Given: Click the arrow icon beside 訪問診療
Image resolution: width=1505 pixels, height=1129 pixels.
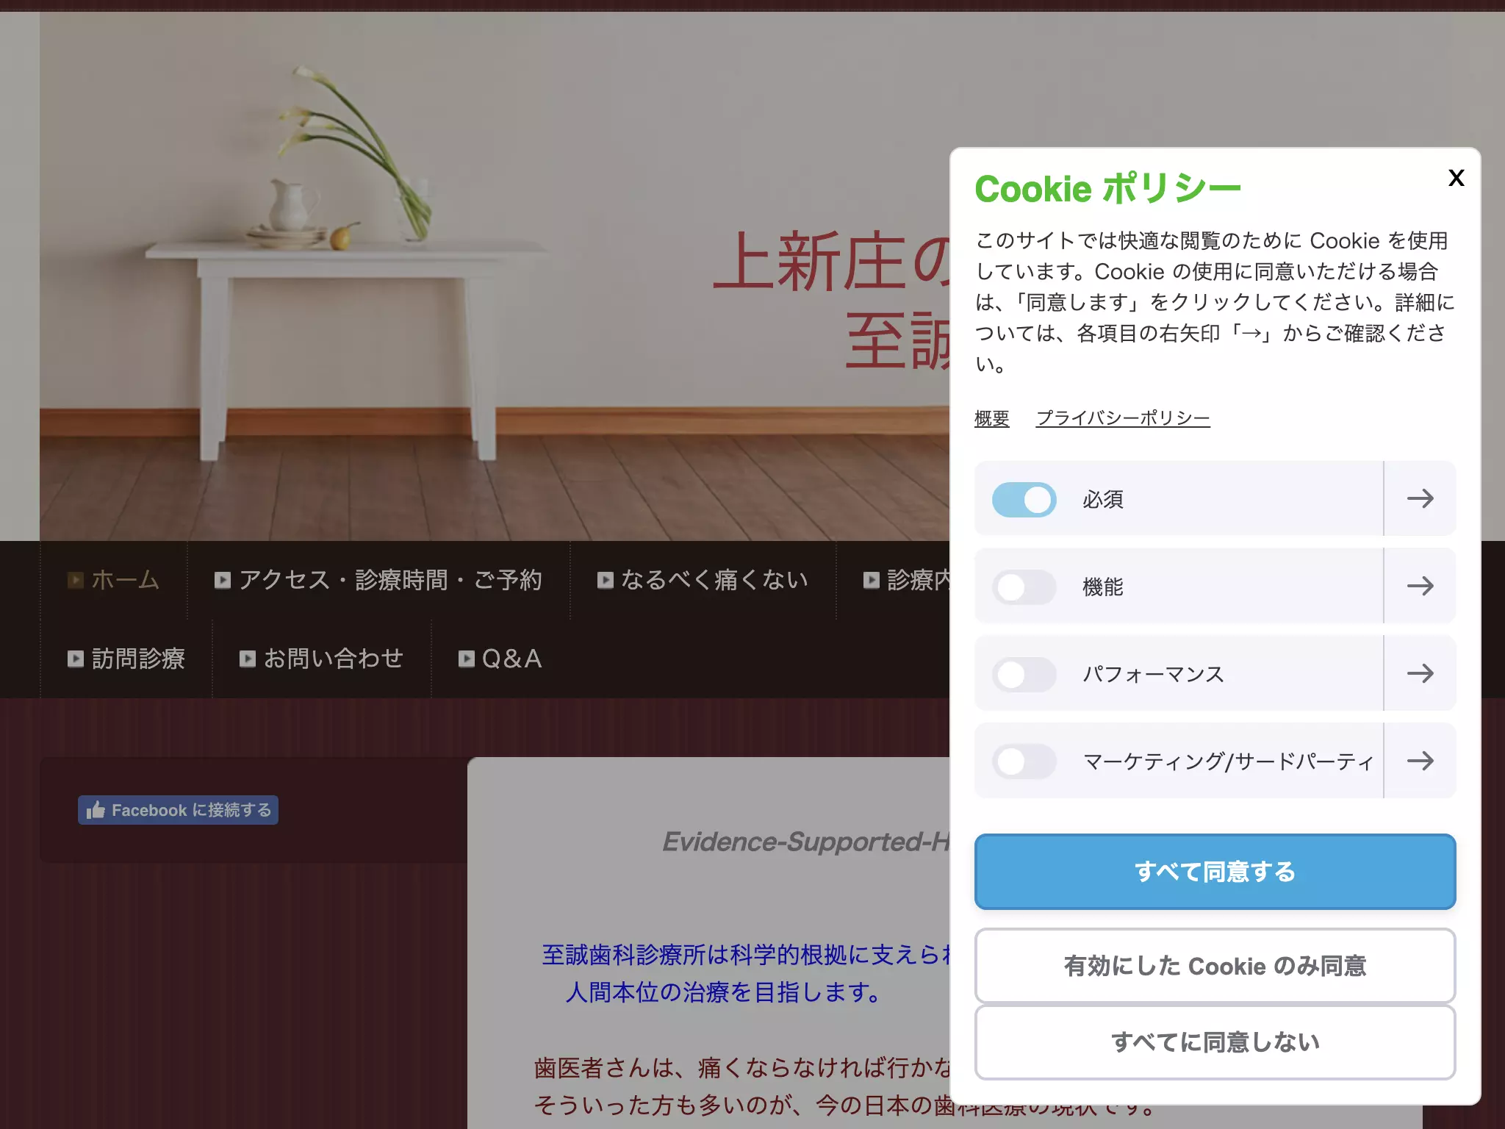Looking at the screenshot, I should pos(76,659).
